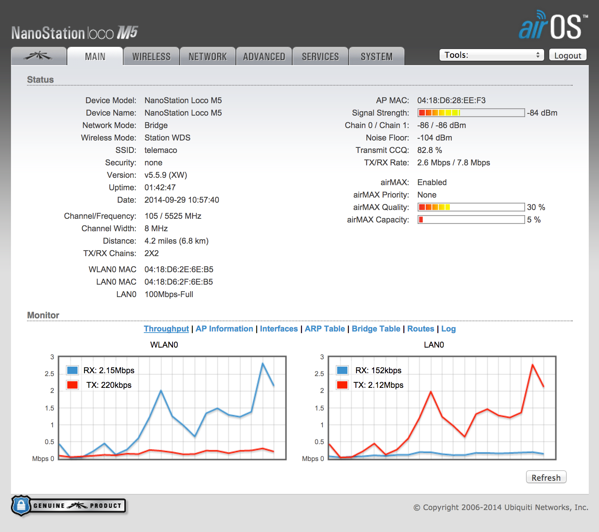The width and height of the screenshot is (599, 532).
Task: Show the AP Information monitor
Action: (x=224, y=329)
